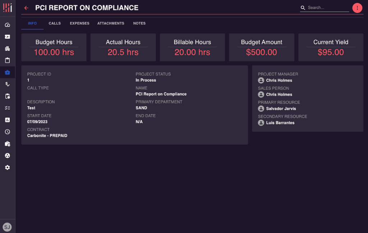The image size is (368, 233).
Task: Open the Attachments tab
Action: click(111, 24)
